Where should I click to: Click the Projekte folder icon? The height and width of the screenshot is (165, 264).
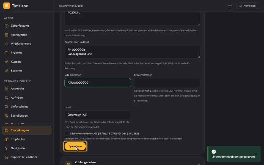pyautogui.click(x=7, y=53)
